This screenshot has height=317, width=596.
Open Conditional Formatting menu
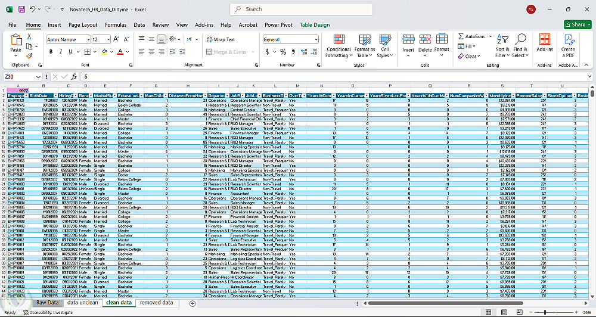point(339,46)
